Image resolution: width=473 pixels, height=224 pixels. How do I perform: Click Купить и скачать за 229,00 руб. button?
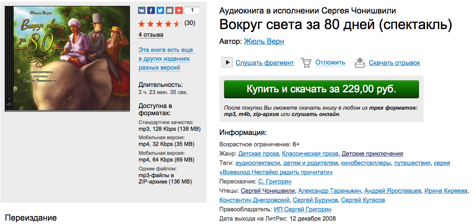coord(321,89)
